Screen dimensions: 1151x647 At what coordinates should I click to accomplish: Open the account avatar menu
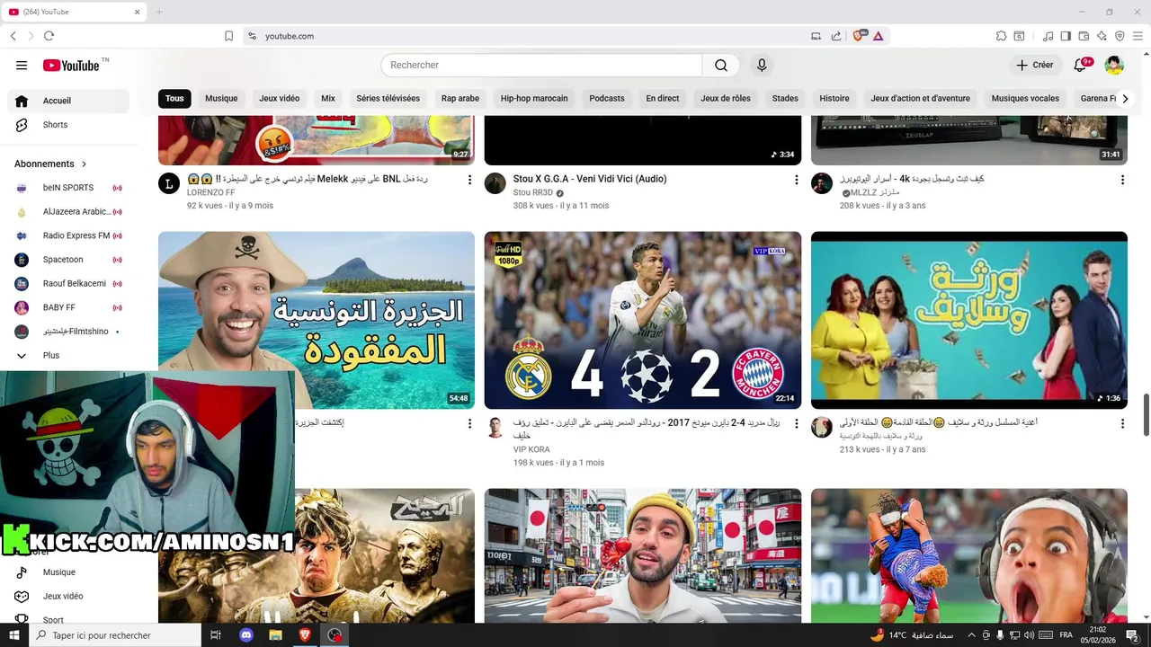[1114, 65]
